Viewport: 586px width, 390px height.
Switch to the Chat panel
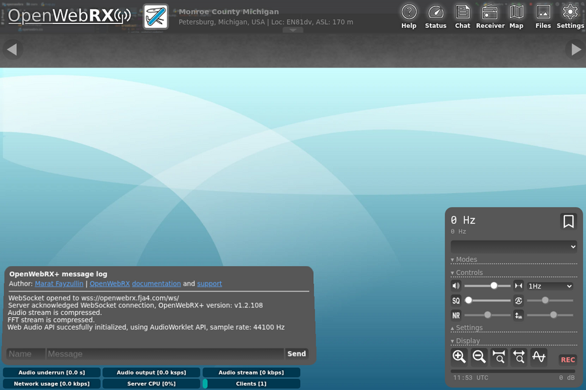point(462,16)
